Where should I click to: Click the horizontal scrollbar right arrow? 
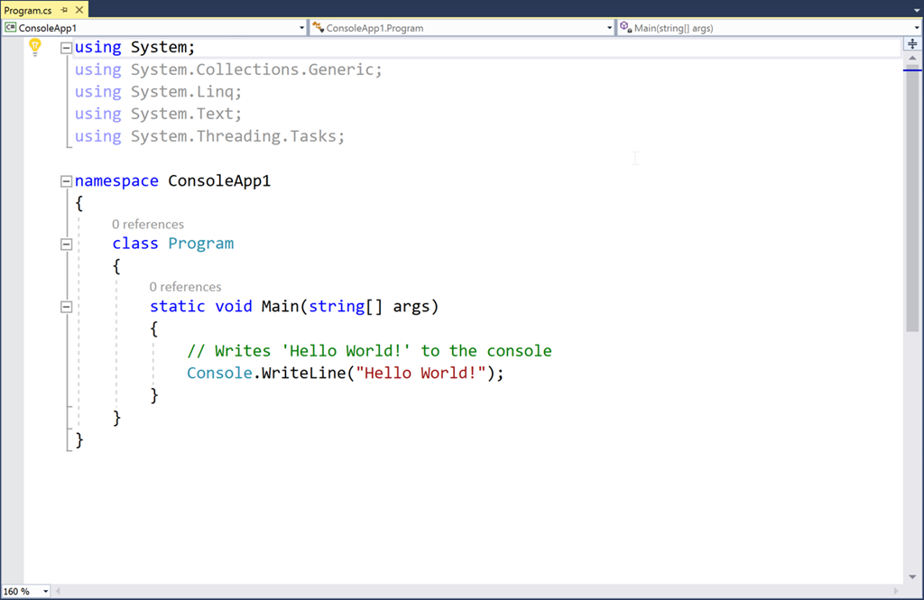[895, 592]
